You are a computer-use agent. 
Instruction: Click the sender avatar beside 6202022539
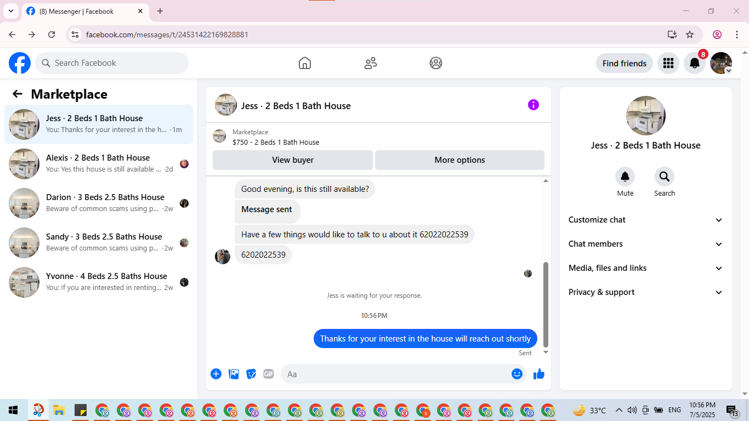tap(223, 256)
